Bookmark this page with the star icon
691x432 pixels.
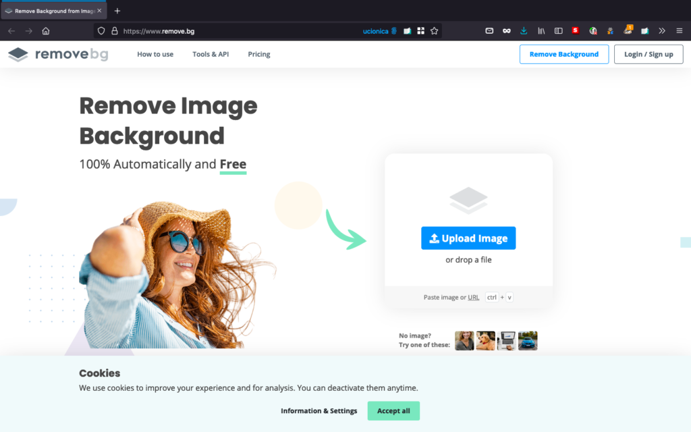435,31
